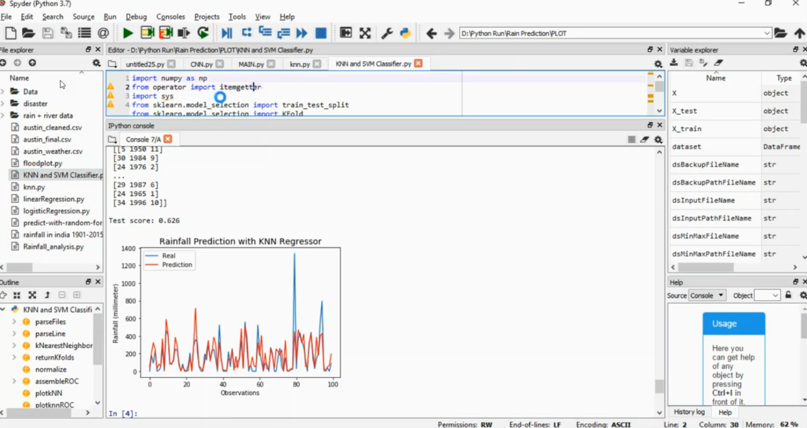This screenshot has height=428, width=807.
Task: Go to parent directory with up arrow
Action: point(799,33)
